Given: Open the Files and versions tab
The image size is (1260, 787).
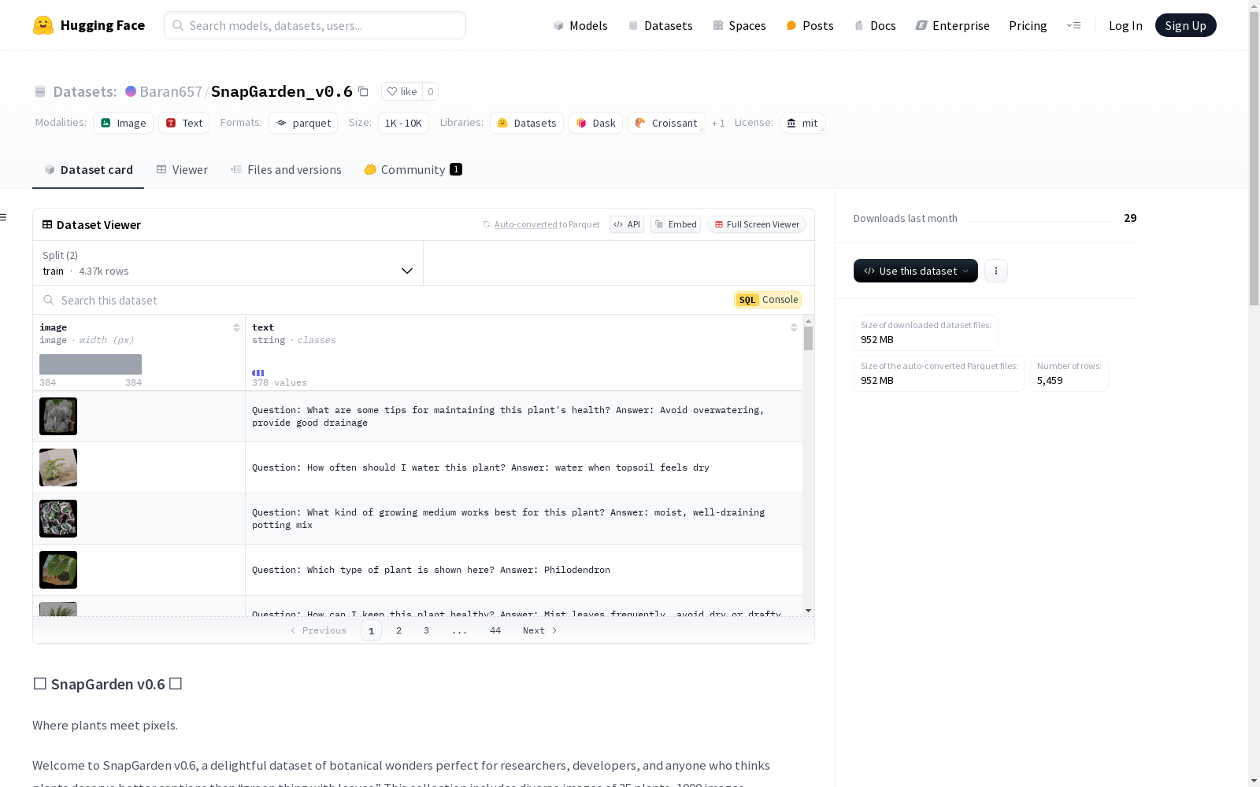Looking at the screenshot, I should point(286,170).
